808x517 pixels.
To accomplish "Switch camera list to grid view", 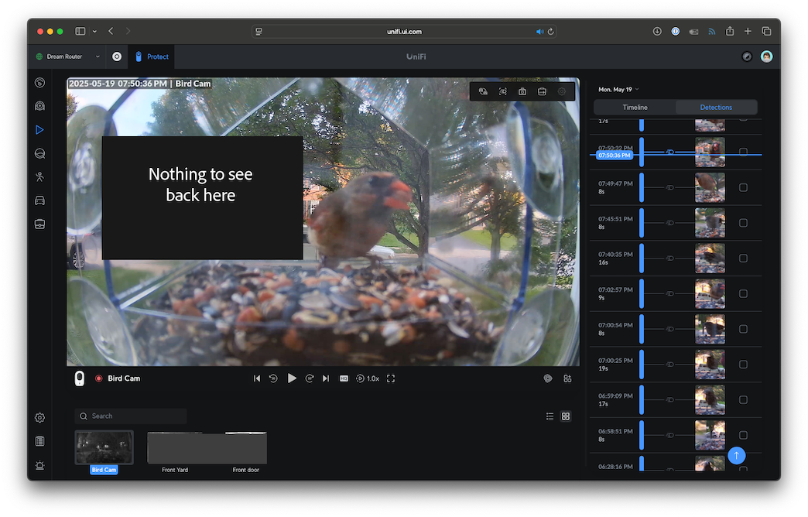I will 566,416.
